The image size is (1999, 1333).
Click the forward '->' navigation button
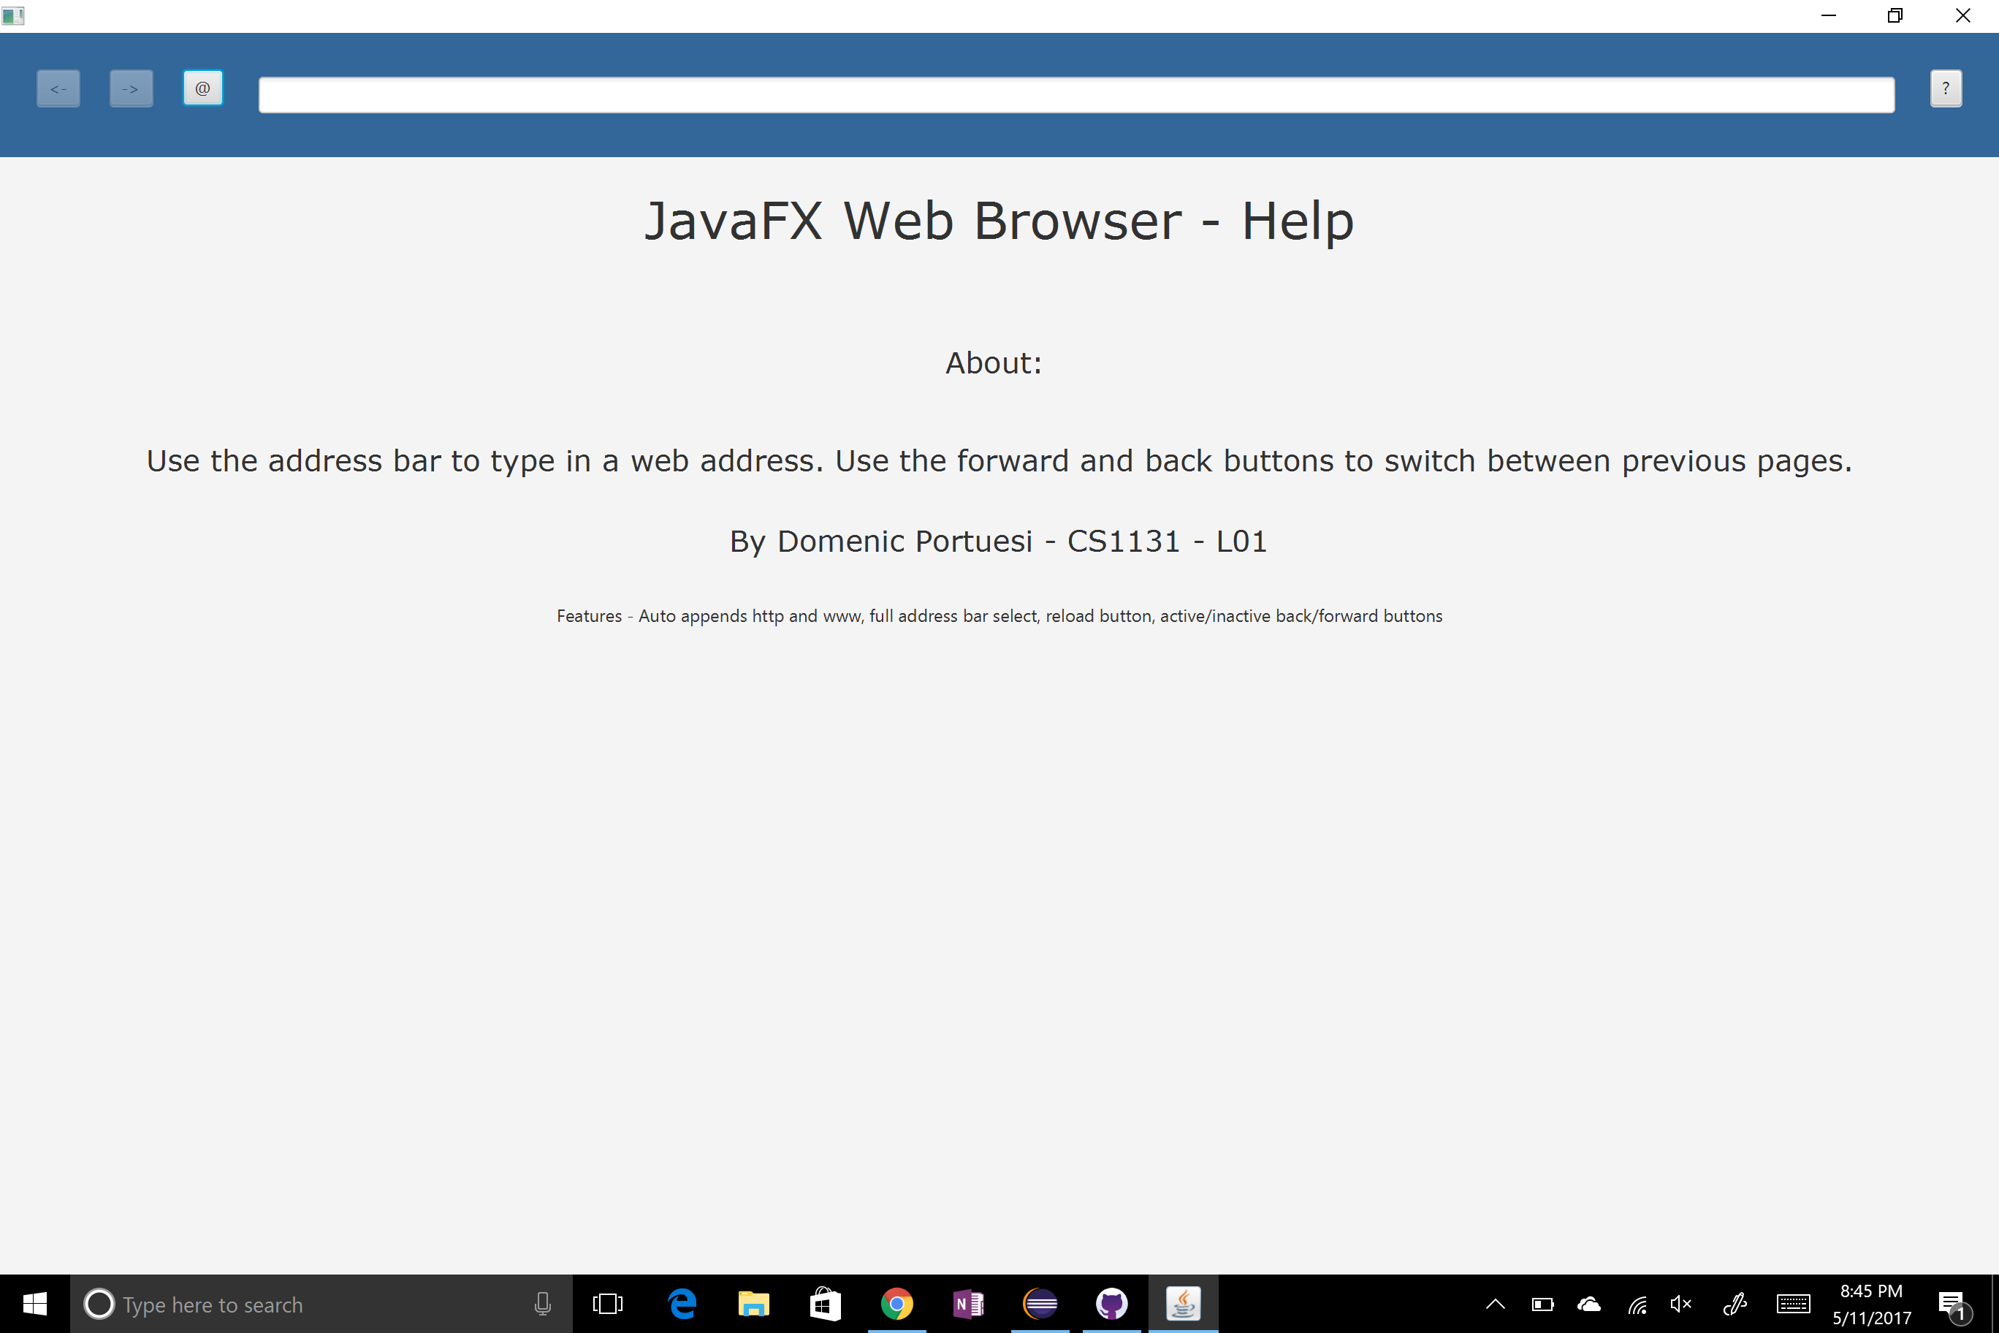click(131, 88)
